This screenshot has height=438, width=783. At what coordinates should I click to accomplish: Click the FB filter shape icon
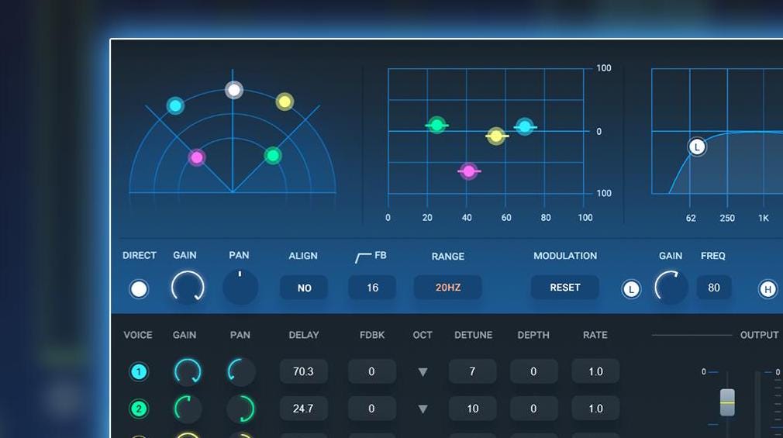(x=363, y=257)
